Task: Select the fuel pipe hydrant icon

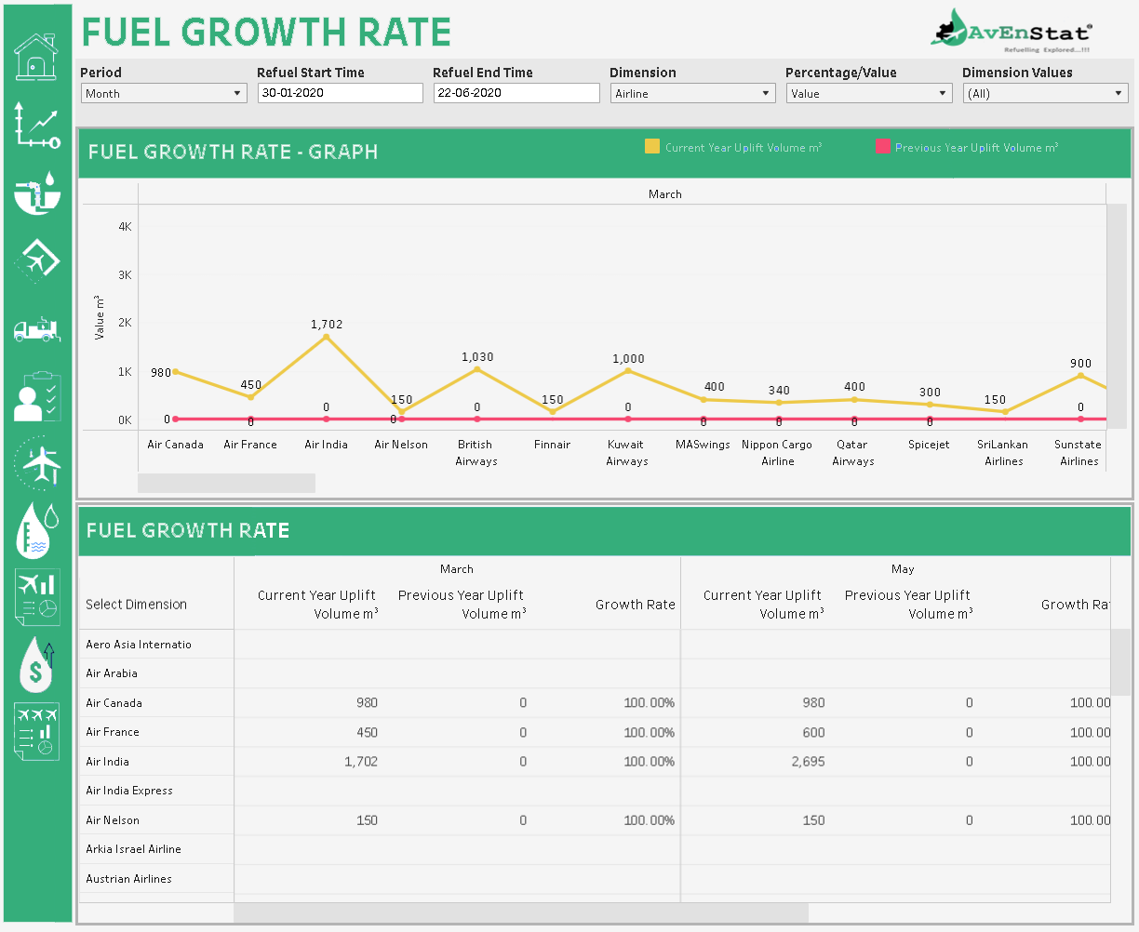Action: (x=36, y=193)
